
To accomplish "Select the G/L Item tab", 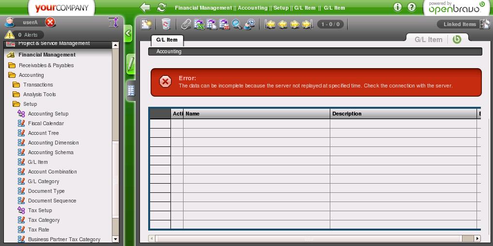I will (167, 40).
